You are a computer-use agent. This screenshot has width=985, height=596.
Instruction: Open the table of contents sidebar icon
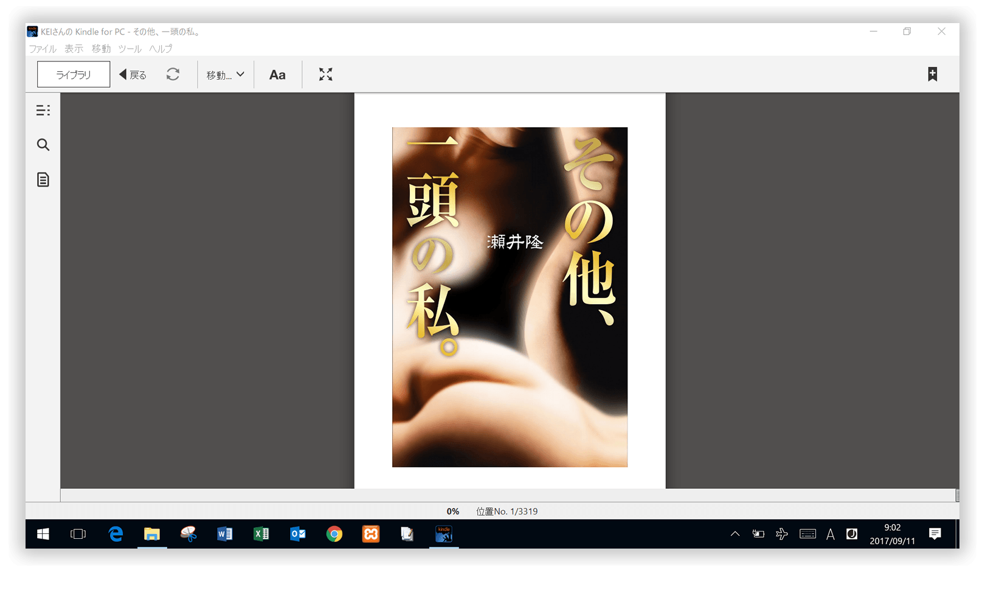pos(43,110)
